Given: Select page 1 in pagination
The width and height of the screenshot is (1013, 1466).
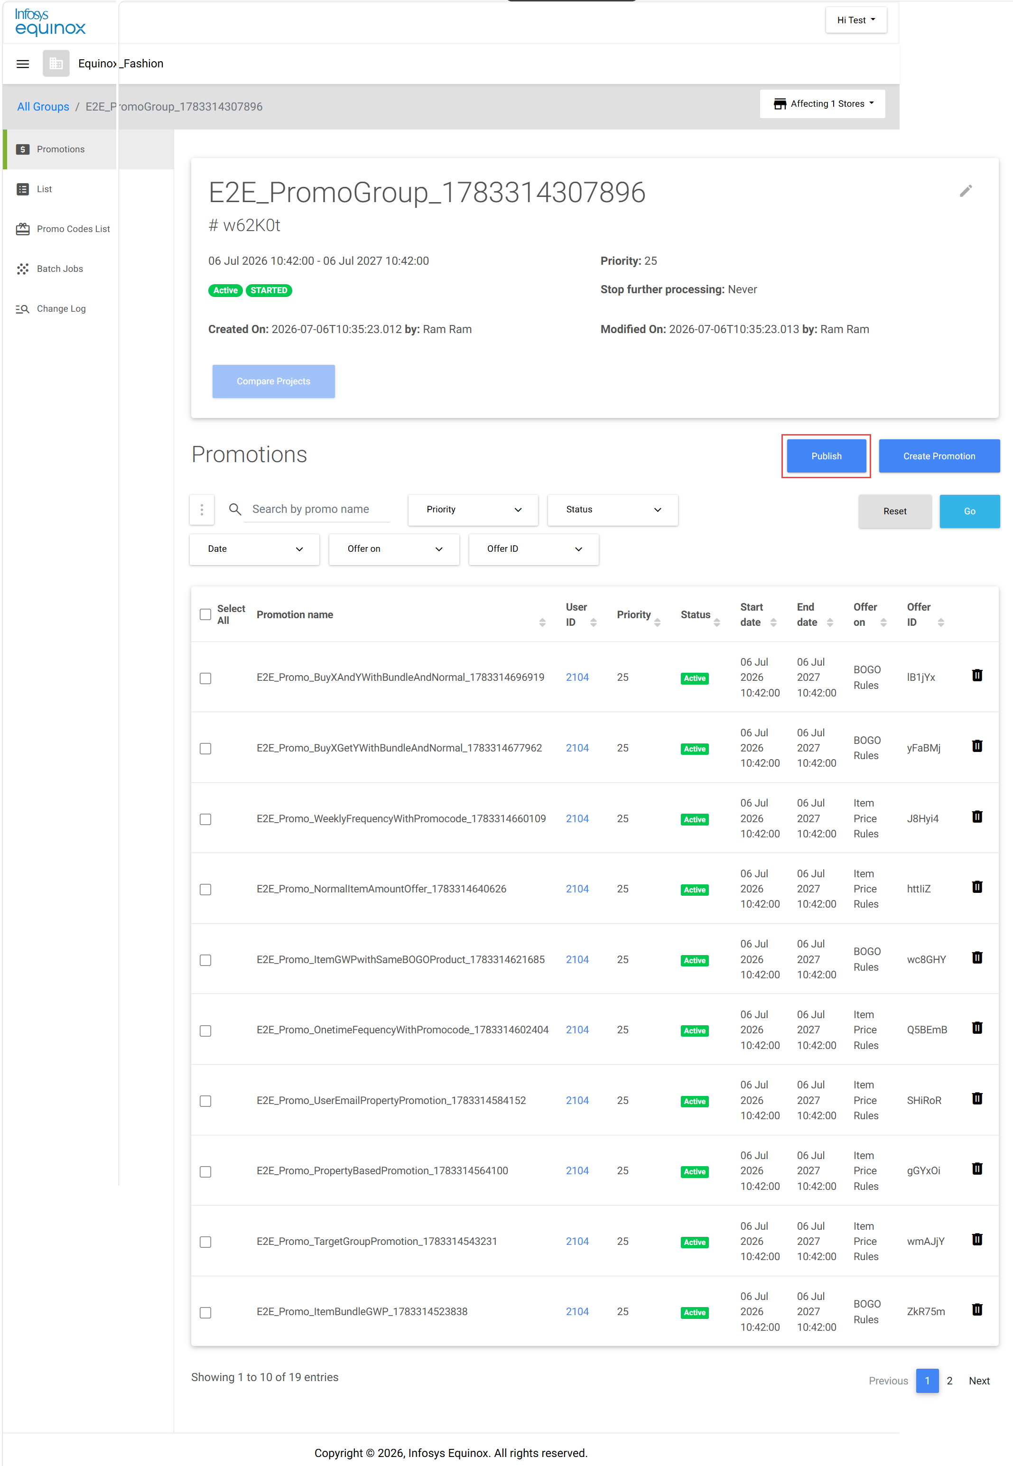Looking at the screenshot, I should pos(927,1381).
